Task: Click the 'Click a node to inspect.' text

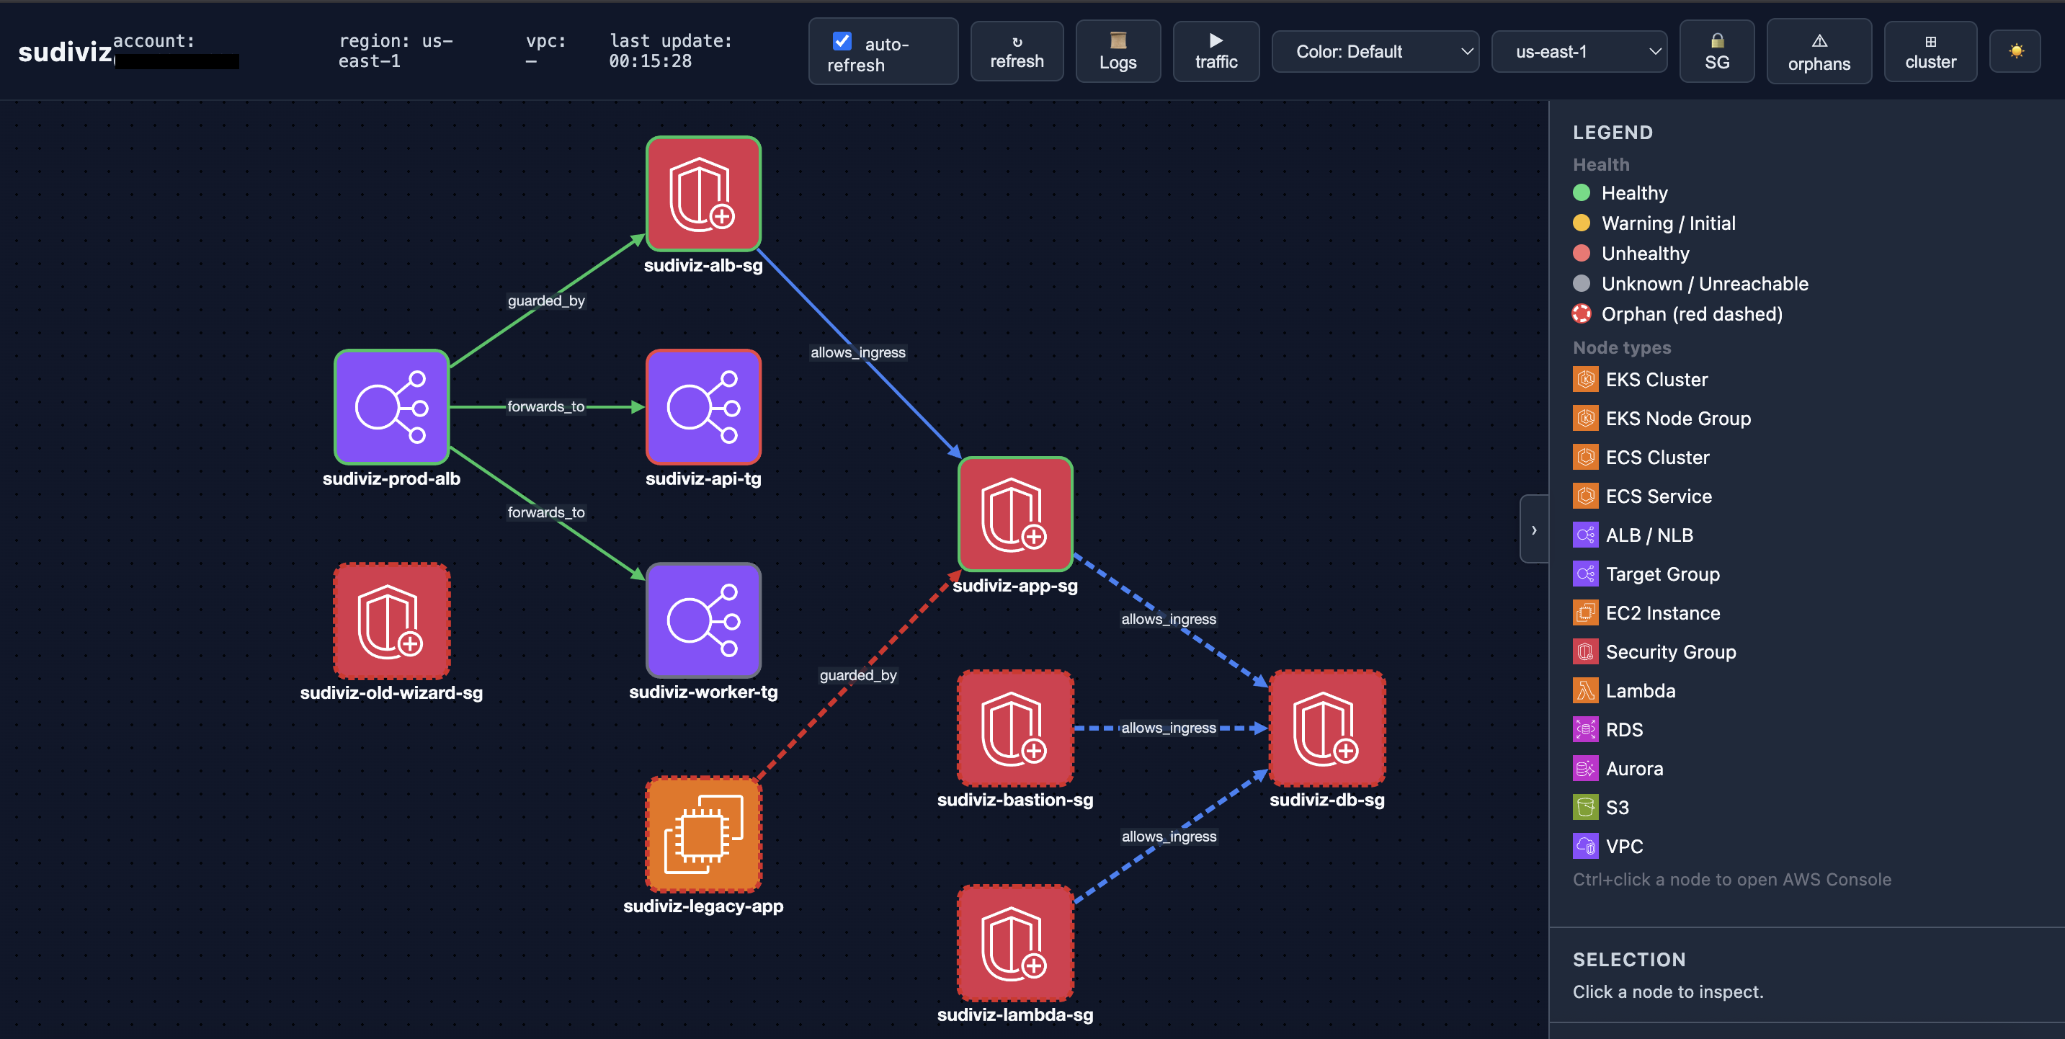Action: point(1667,991)
